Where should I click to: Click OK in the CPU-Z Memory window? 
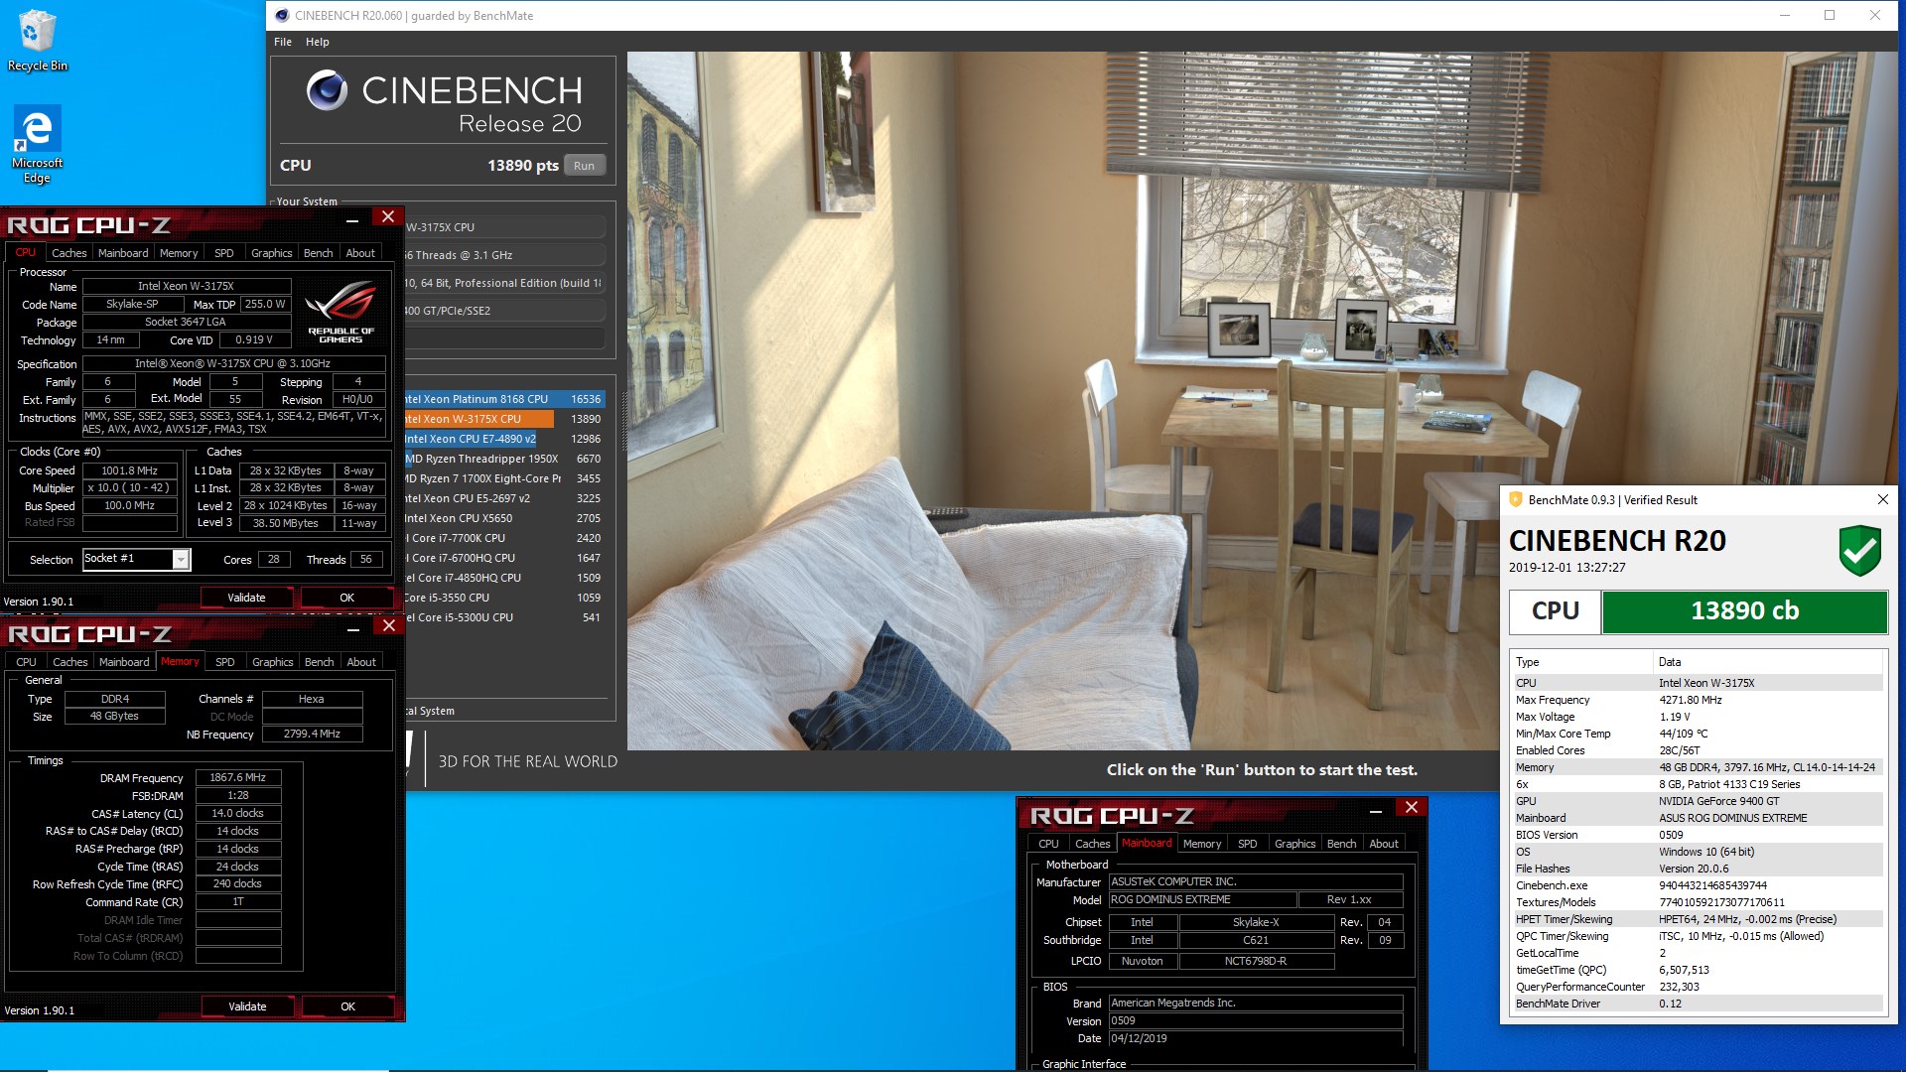click(347, 1006)
